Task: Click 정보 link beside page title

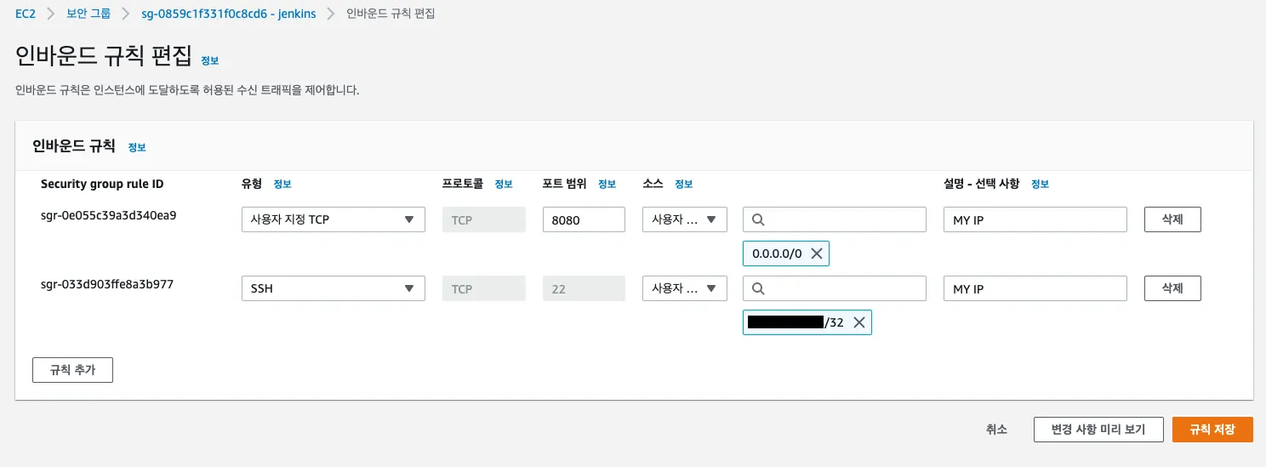Action: (209, 60)
